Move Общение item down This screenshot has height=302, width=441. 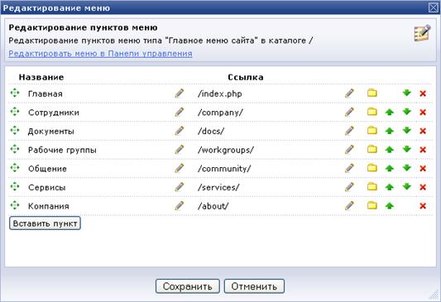click(x=407, y=168)
